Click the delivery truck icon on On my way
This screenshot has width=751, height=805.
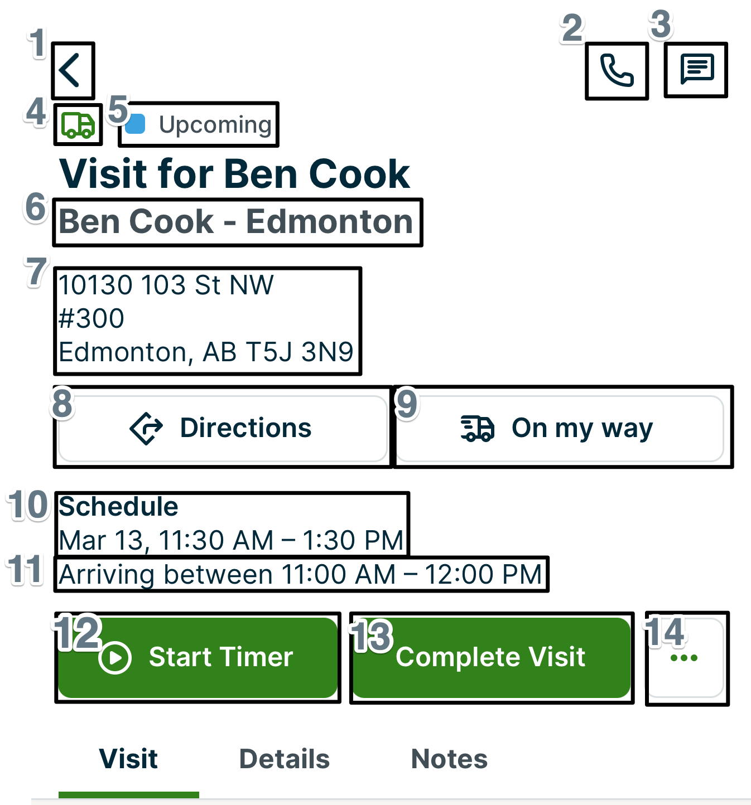(x=478, y=428)
